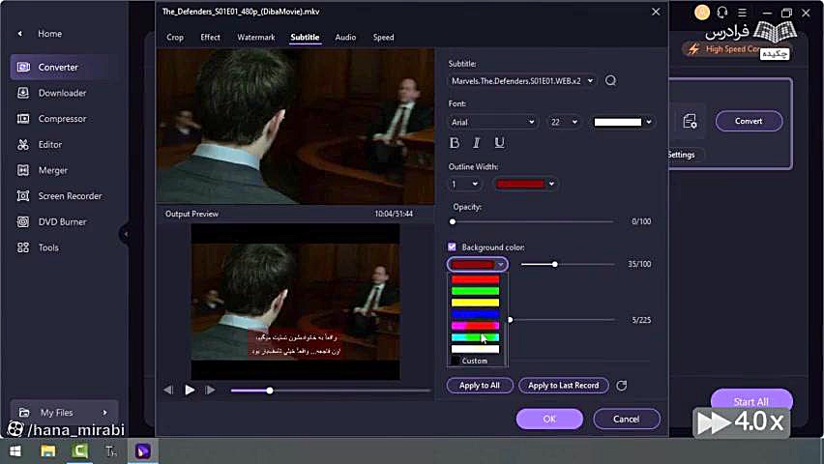
Task: Open the UniConverter taskbar icon
Action: coord(143,451)
